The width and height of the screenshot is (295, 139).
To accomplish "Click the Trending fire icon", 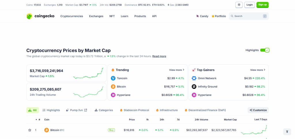I will (x=113, y=70).
